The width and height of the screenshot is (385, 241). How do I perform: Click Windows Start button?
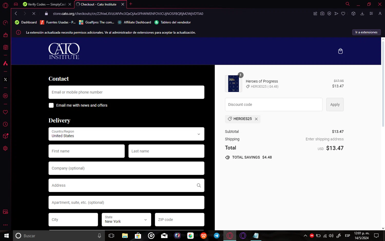point(6,236)
